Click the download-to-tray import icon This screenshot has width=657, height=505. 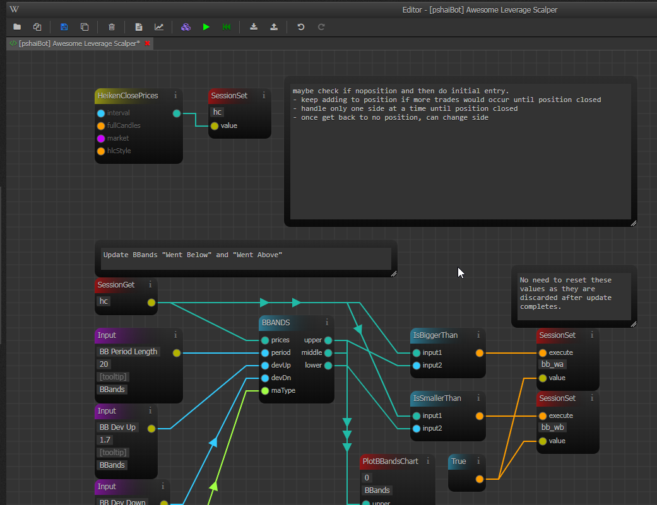pyautogui.click(x=254, y=26)
